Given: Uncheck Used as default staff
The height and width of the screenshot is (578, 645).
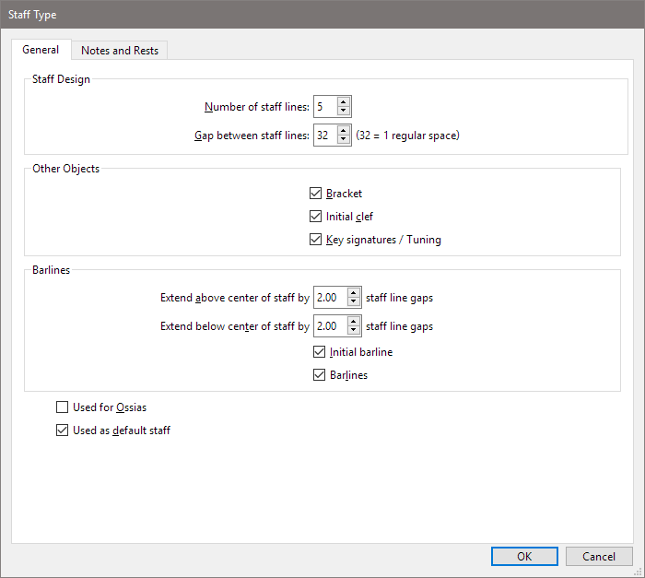Looking at the screenshot, I should pos(63,430).
